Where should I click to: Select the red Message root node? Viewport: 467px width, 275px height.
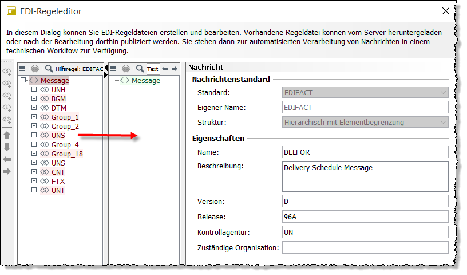55,81
